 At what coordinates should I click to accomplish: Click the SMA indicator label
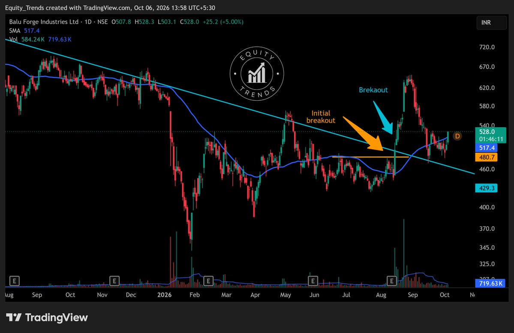tap(15, 30)
